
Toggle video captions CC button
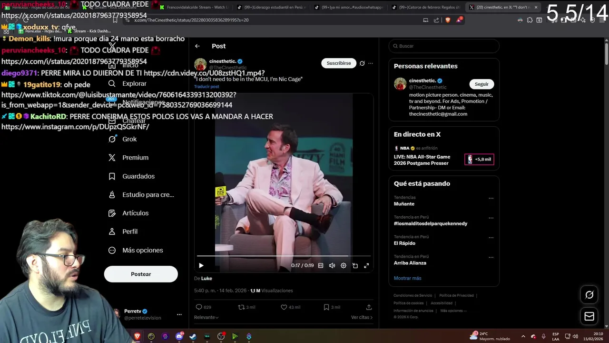click(x=321, y=266)
